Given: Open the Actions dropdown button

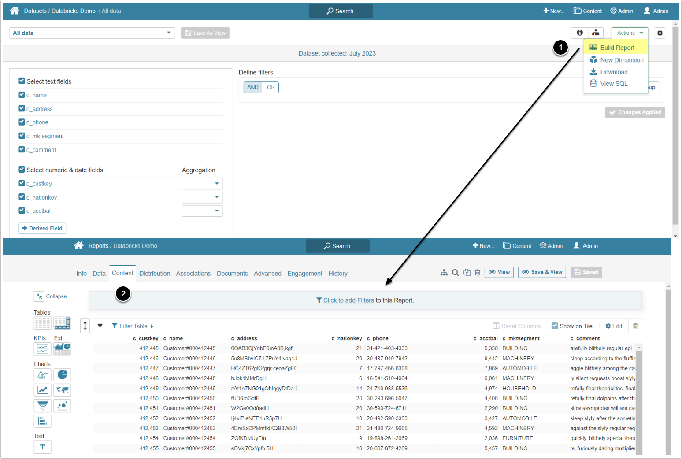Looking at the screenshot, I should click(630, 33).
